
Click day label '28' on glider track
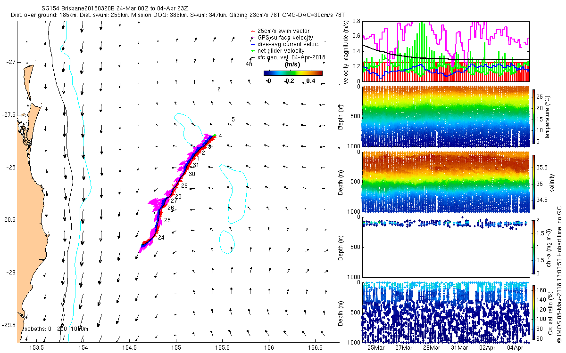coord(178,196)
